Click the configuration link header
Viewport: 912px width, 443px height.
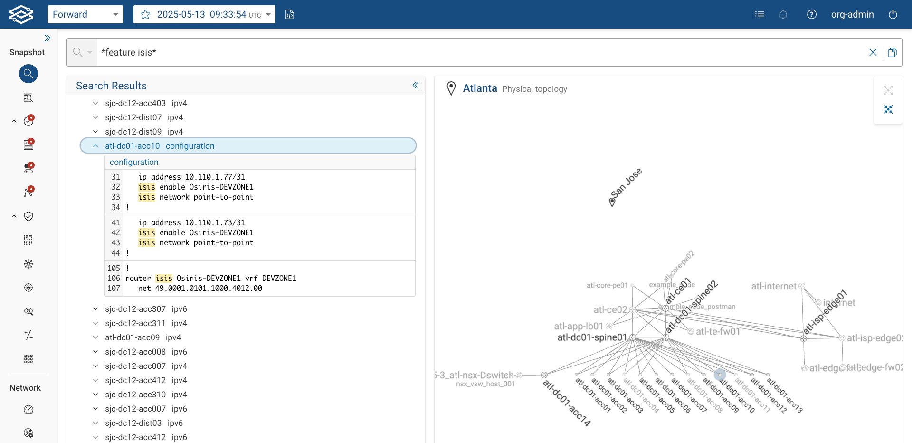point(134,162)
